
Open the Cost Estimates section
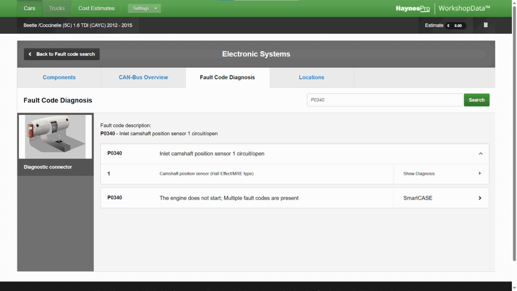tap(96, 8)
